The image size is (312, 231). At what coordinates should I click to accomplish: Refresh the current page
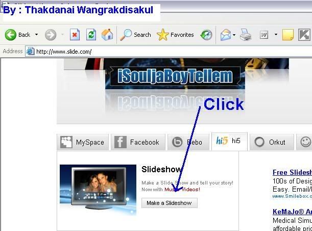(91, 35)
